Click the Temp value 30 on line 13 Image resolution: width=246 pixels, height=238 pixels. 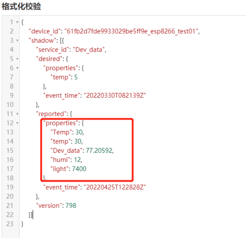(x=79, y=132)
